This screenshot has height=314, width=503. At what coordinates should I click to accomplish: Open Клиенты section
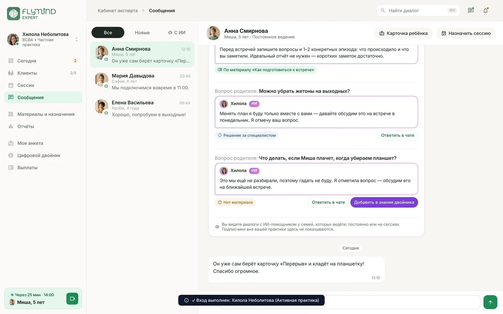point(43,73)
